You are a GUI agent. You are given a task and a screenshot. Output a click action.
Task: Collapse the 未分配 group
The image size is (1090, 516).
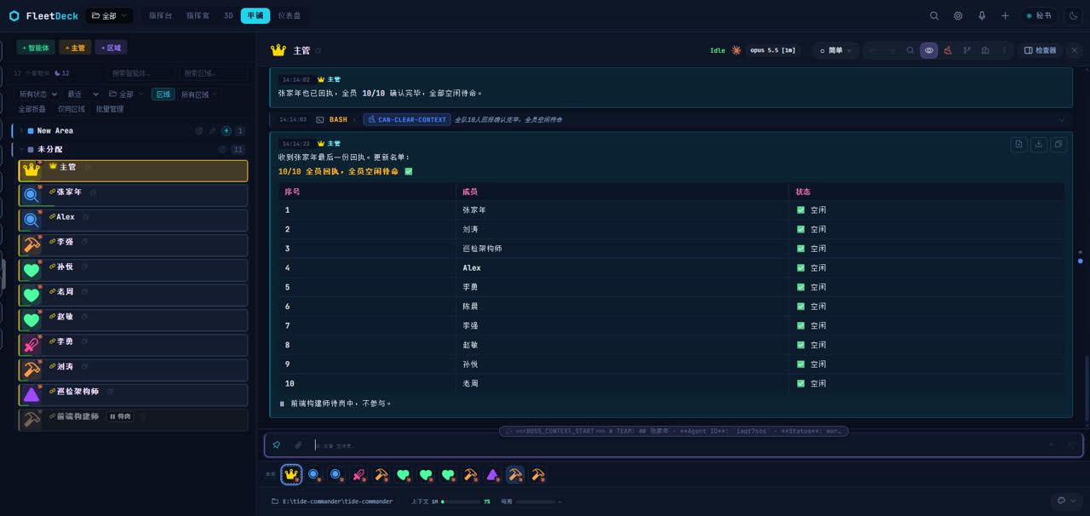click(21, 149)
